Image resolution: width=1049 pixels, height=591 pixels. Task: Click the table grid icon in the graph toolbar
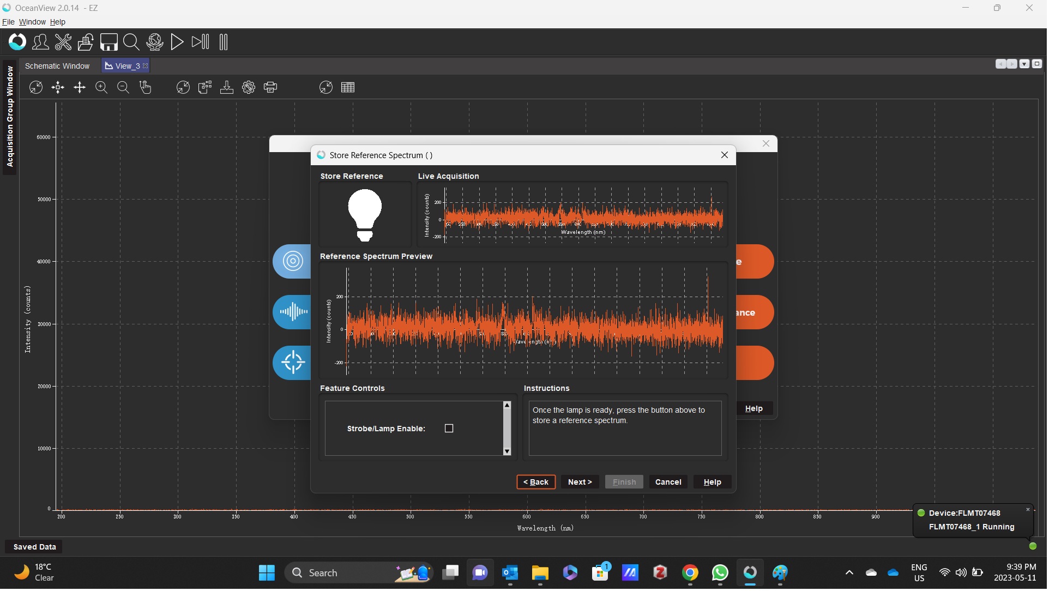tap(348, 88)
